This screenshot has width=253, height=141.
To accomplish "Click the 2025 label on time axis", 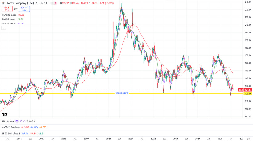I will click(220, 139).
